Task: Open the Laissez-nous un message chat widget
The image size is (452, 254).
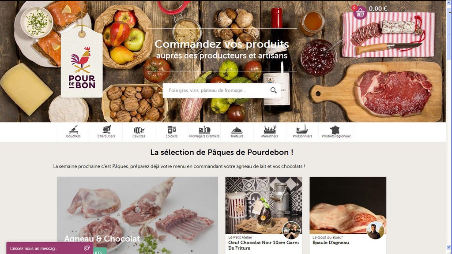Action: (49, 248)
